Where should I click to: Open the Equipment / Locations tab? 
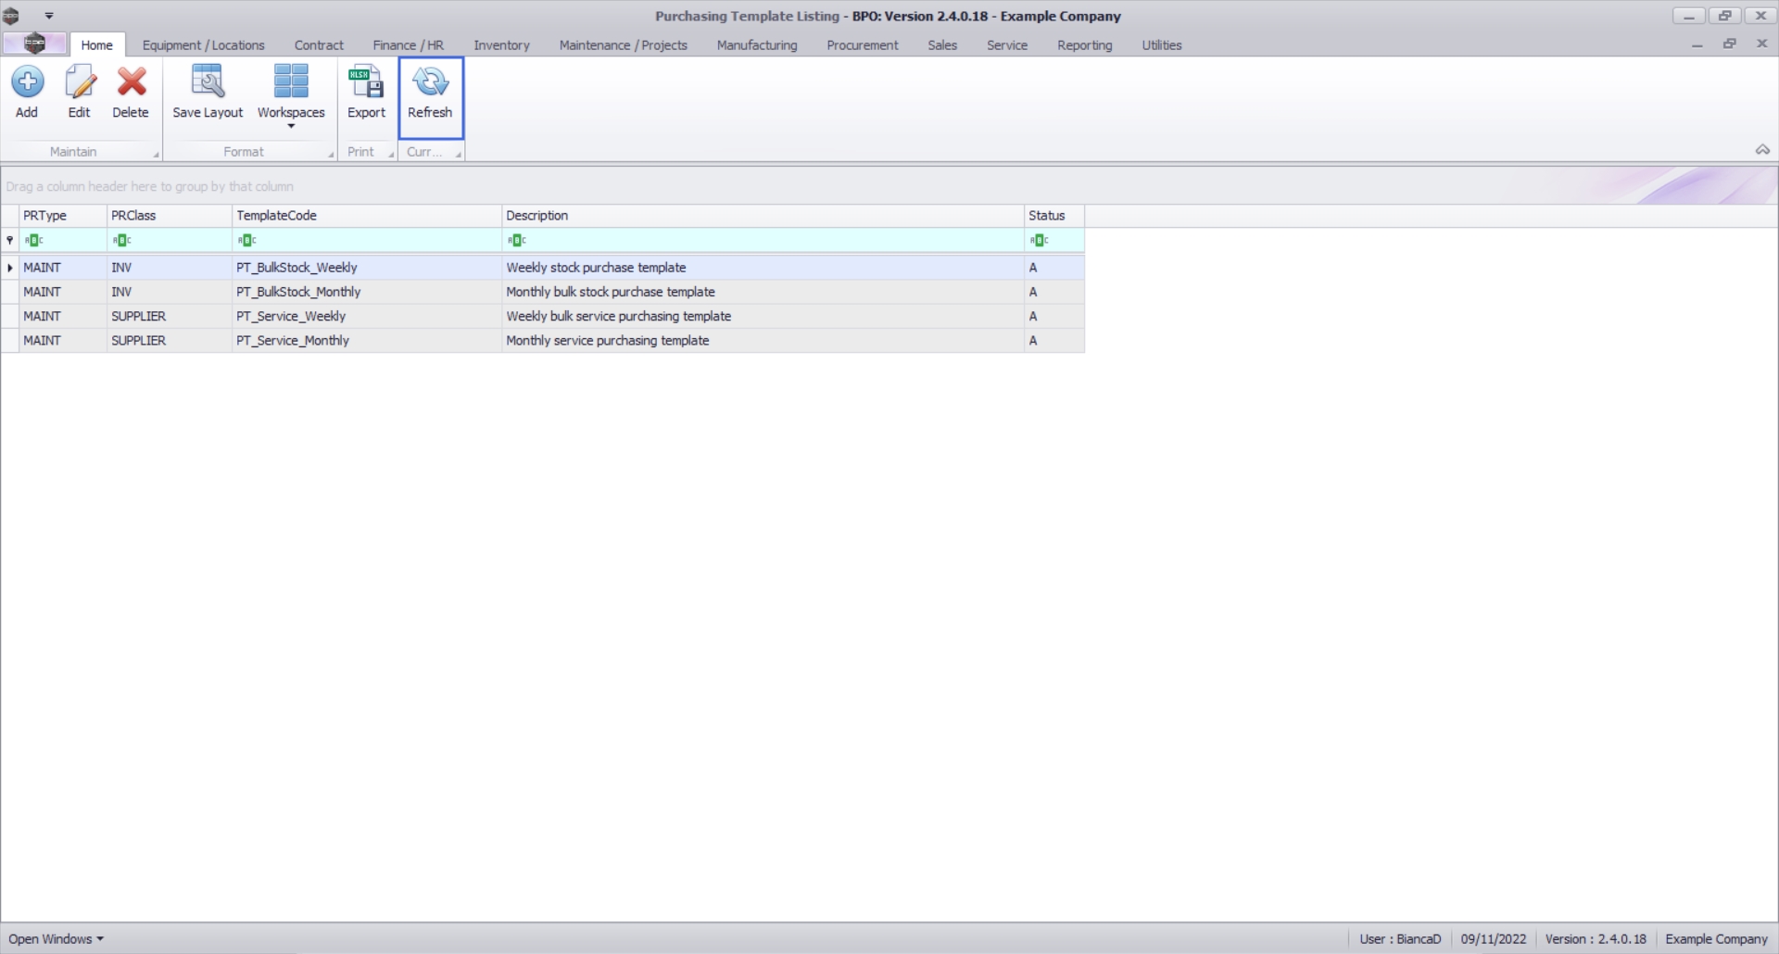pyautogui.click(x=203, y=44)
